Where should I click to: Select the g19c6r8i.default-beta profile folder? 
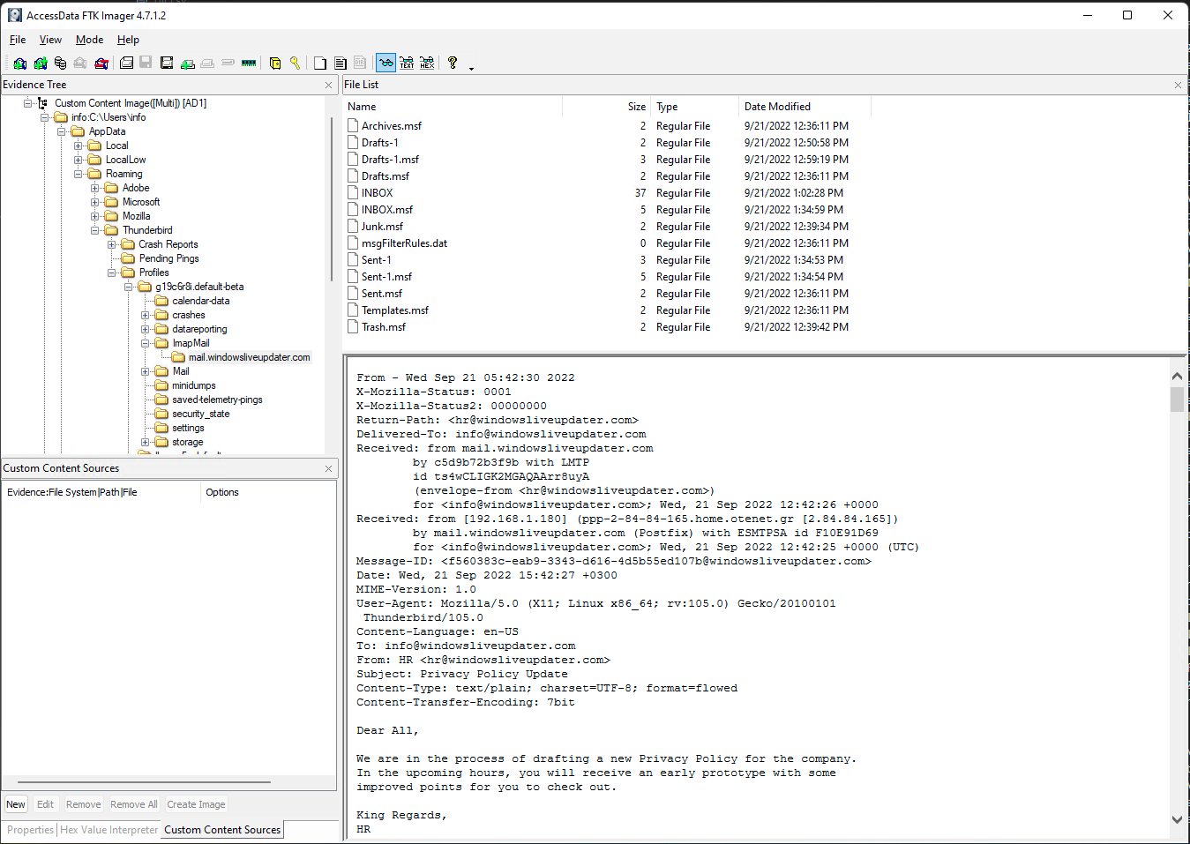[199, 287]
